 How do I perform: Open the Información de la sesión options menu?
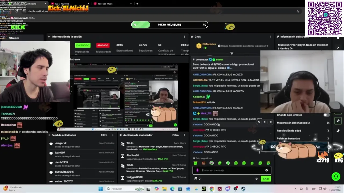coord(184,37)
